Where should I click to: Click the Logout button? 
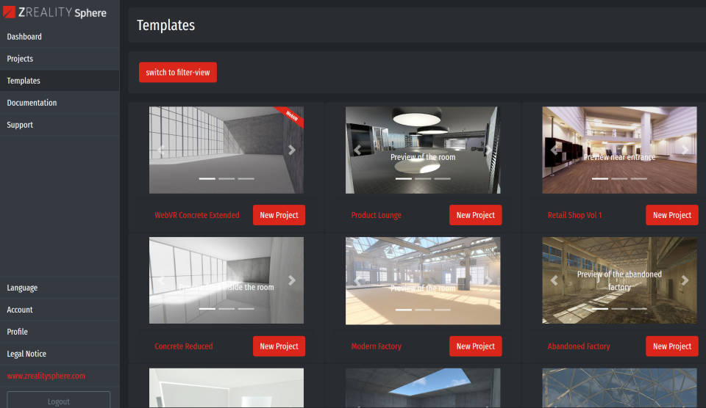(59, 400)
